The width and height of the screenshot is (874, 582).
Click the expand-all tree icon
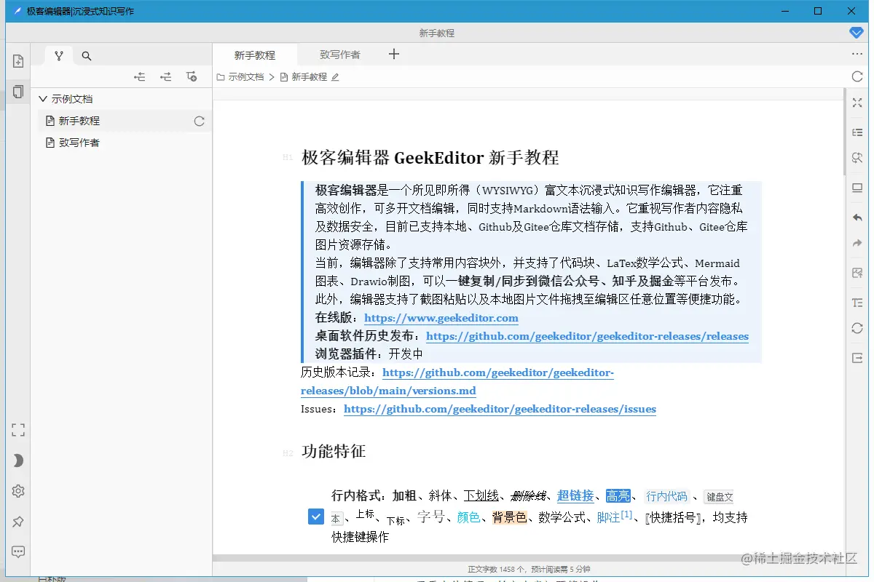(166, 76)
